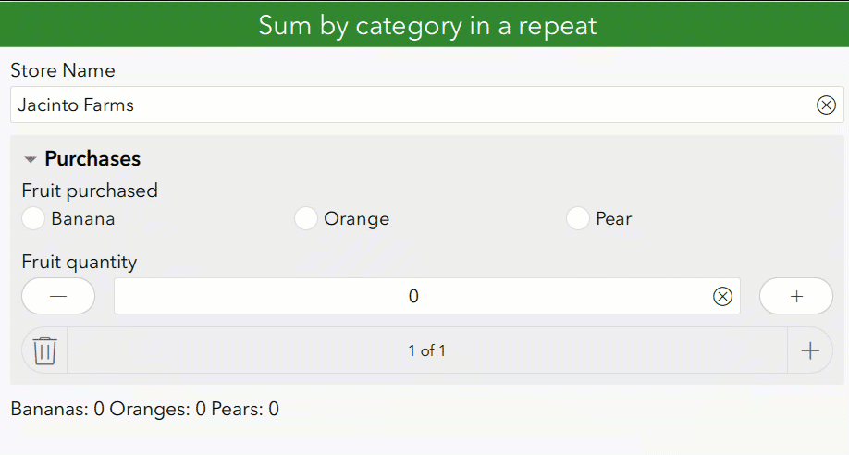Click the "1 of 1" record indicator

click(x=426, y=350)
